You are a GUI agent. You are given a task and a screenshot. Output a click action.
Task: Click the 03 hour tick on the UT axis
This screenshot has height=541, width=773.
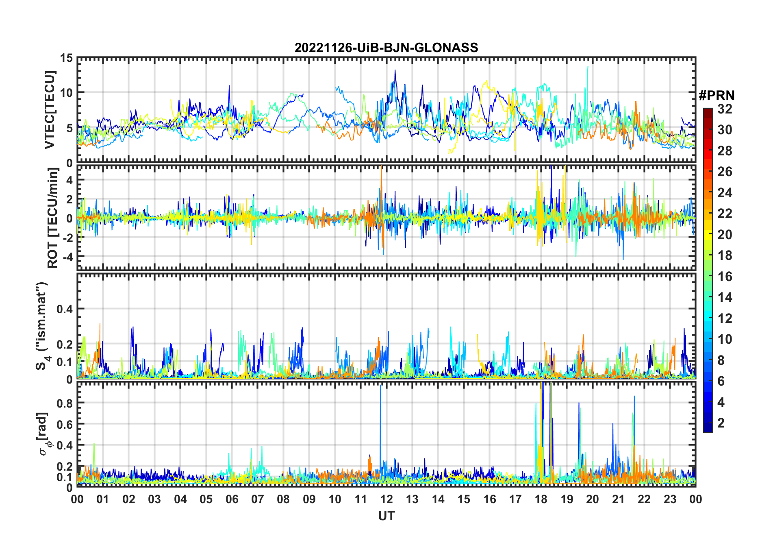(154, 500)
